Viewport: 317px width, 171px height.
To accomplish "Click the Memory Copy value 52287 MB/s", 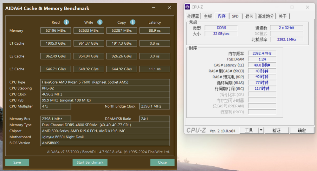I will pyautogui.click(x=122, y=30).
